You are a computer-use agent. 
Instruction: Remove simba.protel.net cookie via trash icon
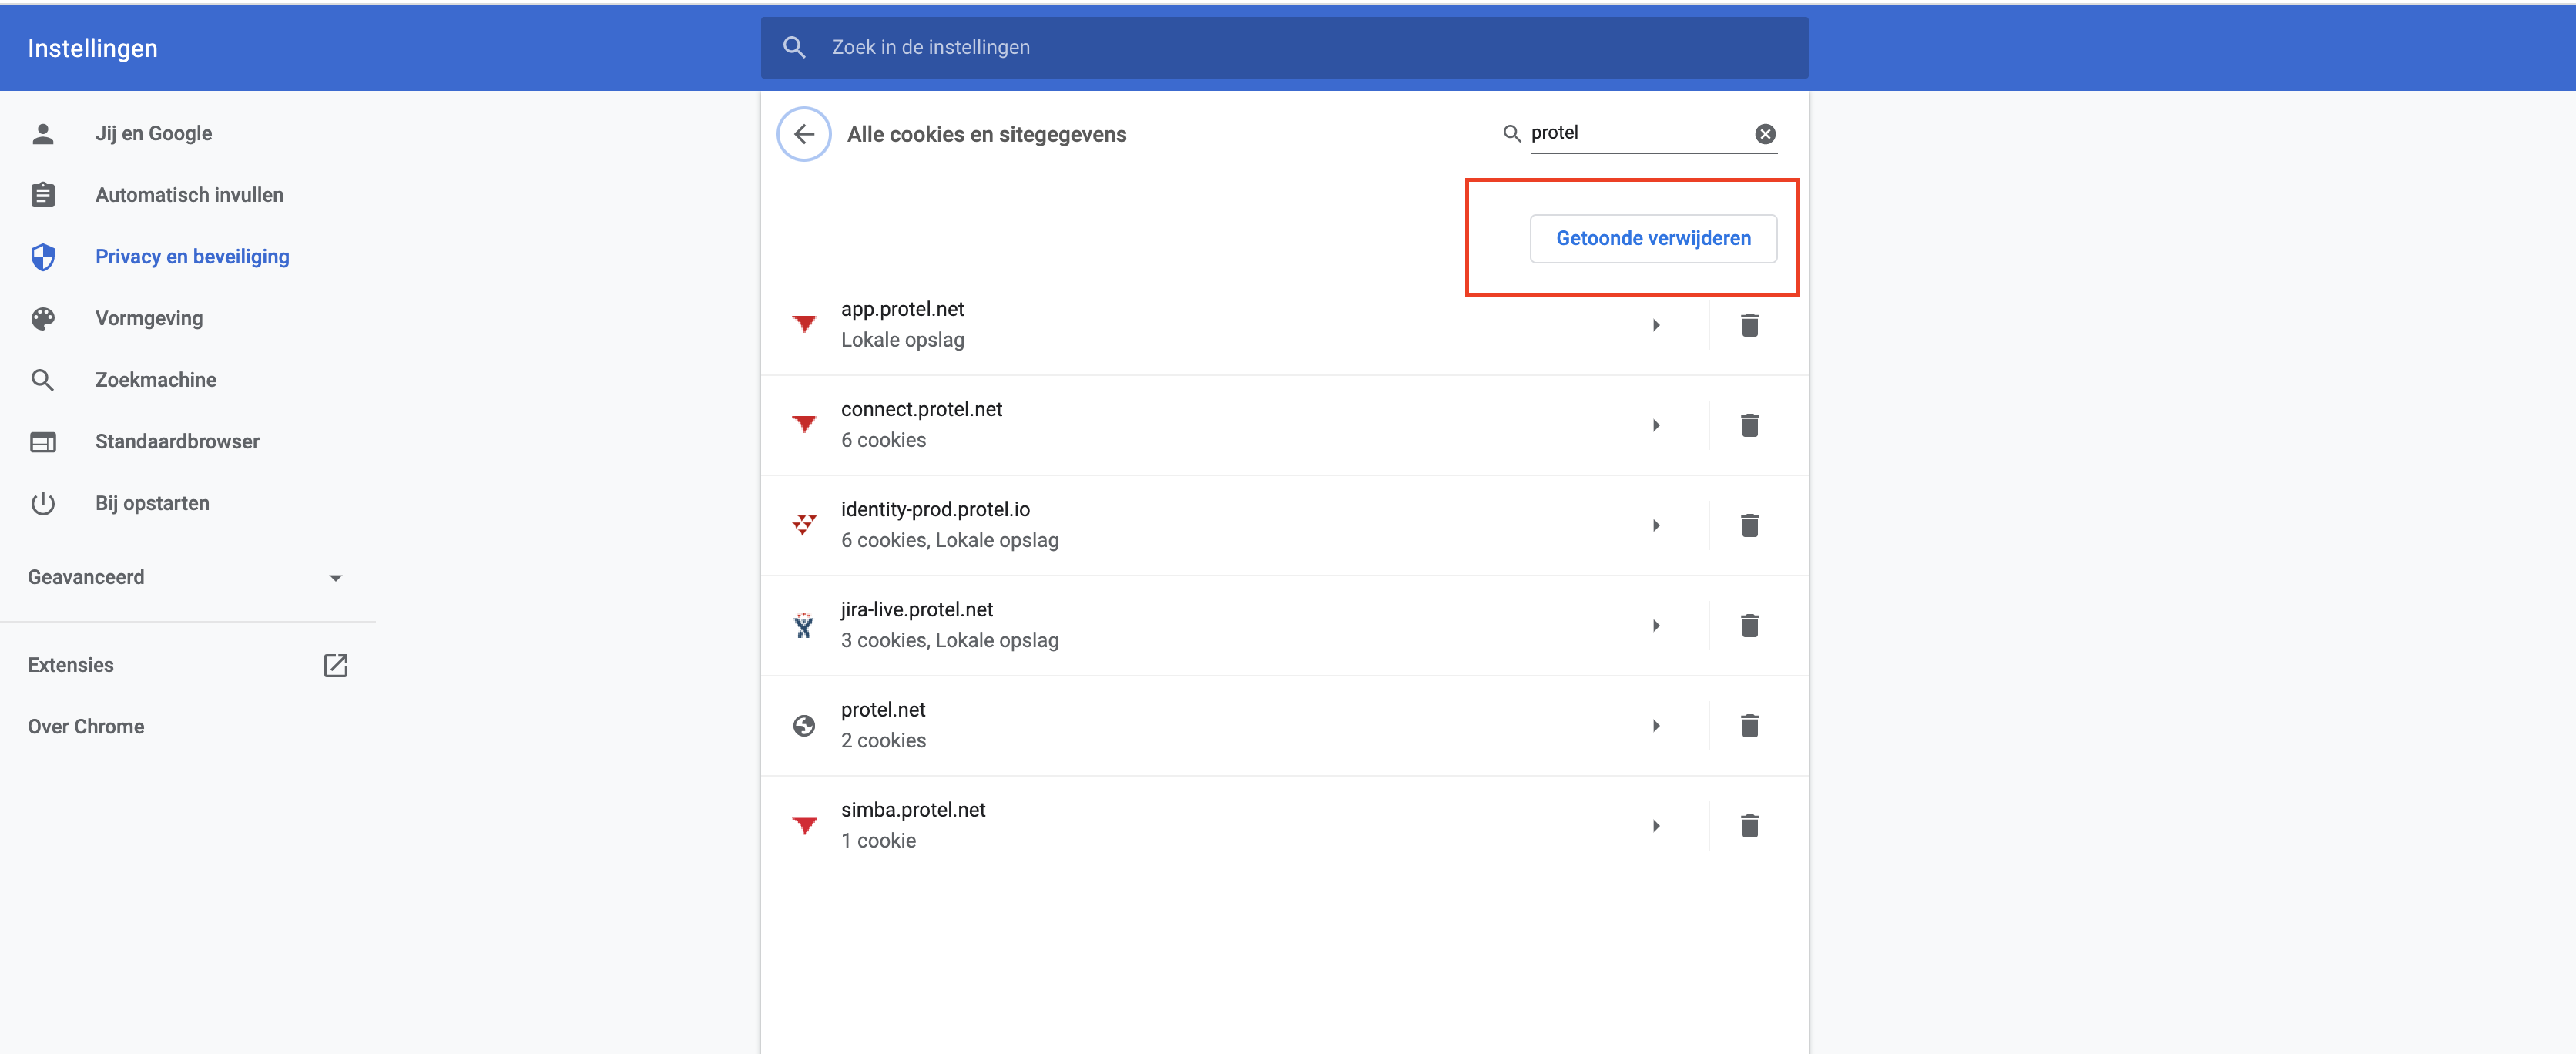click(1749, 825)
